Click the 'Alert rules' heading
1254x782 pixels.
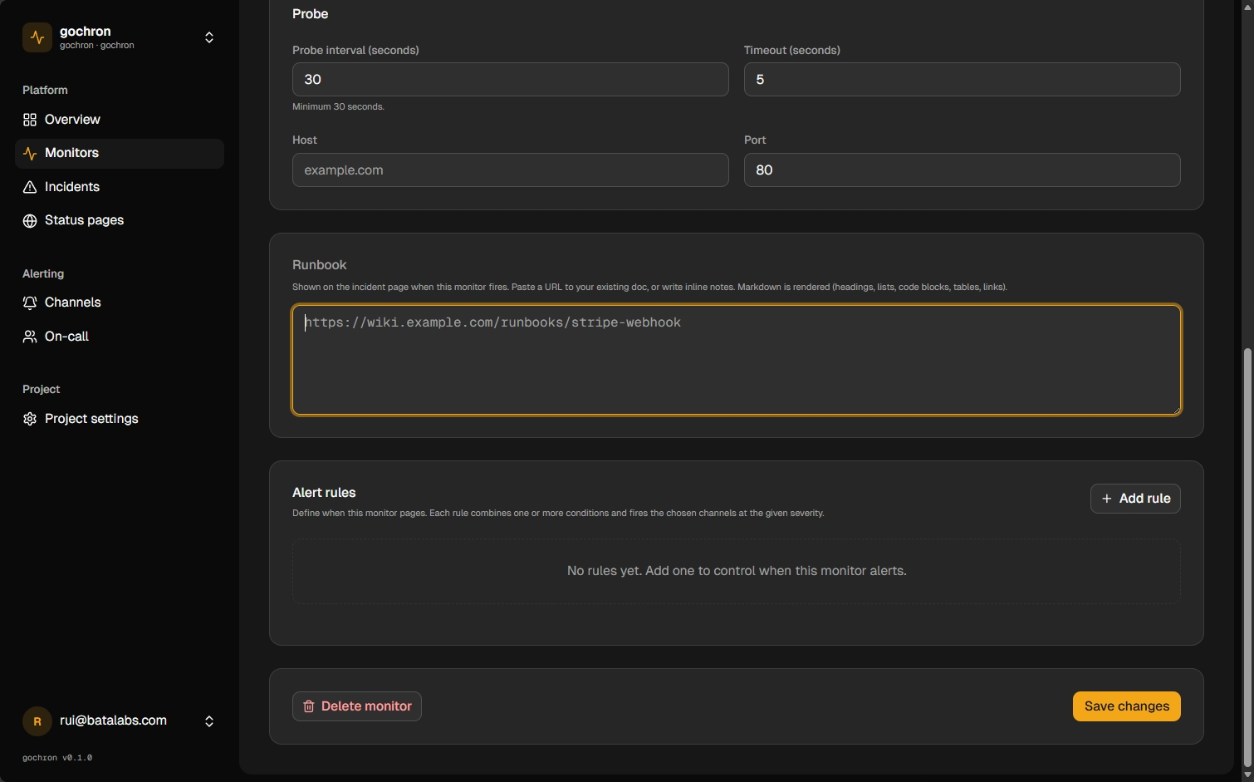[x=324, y=493]
